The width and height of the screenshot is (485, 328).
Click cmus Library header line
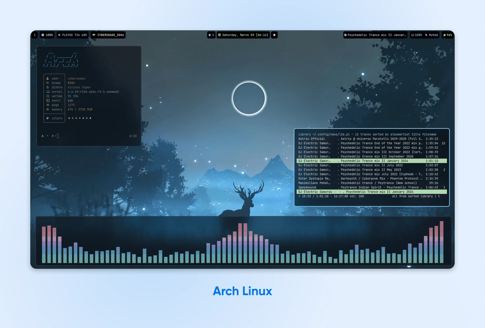coord(367,134)
